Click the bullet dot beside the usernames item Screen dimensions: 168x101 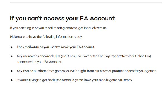pyautogui.click(x=12, y=56)
